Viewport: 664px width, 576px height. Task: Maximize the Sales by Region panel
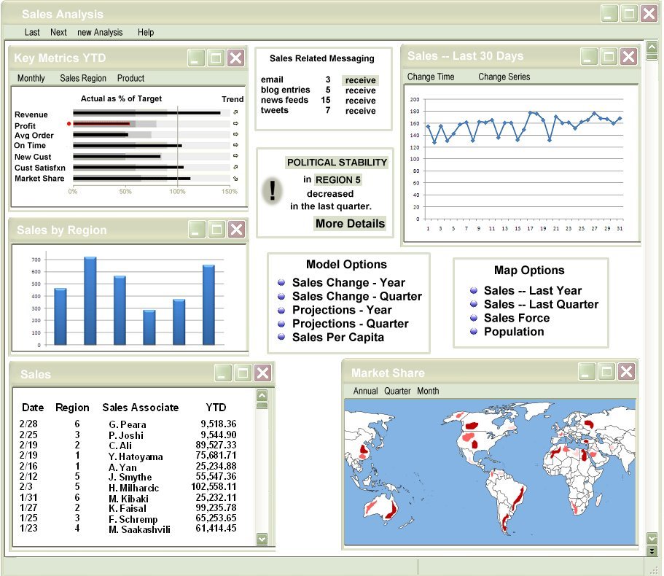click(216, 230)
